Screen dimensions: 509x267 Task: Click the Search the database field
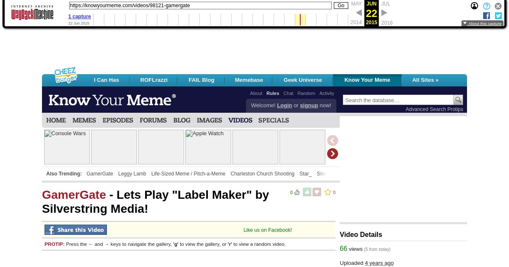coord(398,100)
